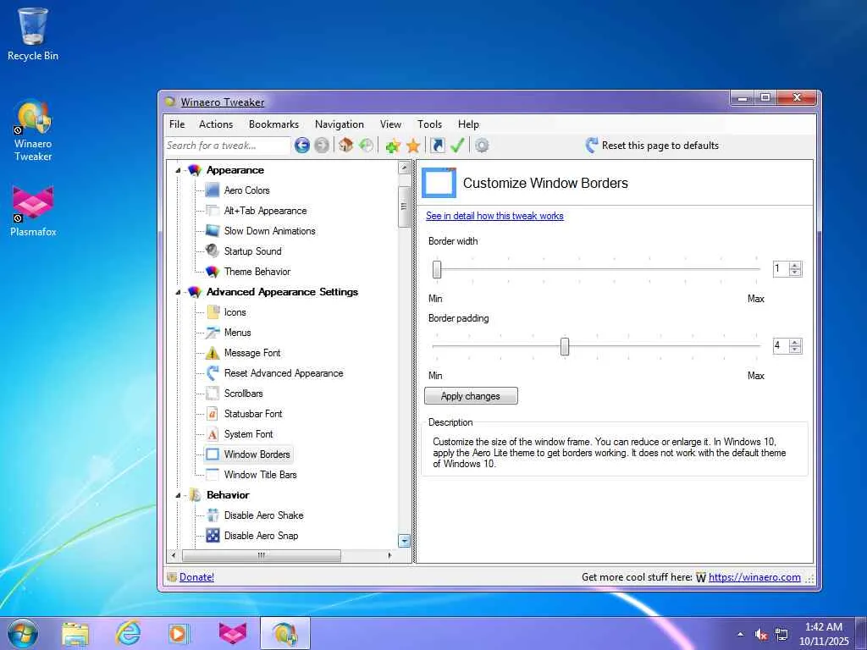Open the Bookmarks star icon
The width and height of the screenshot is (867, 650).
(413, 146)
